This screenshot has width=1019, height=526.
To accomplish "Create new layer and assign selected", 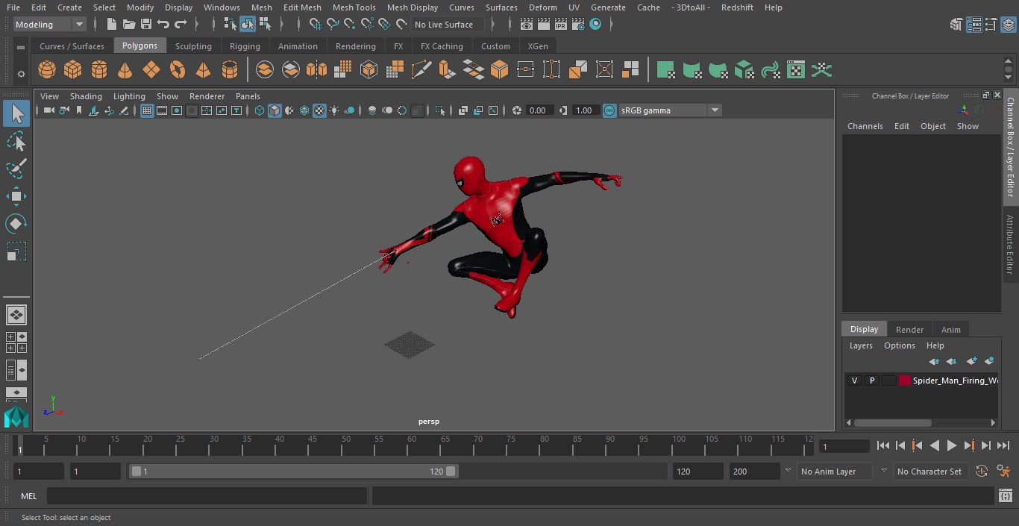I will pyautogui.click(x=989, y=361).
